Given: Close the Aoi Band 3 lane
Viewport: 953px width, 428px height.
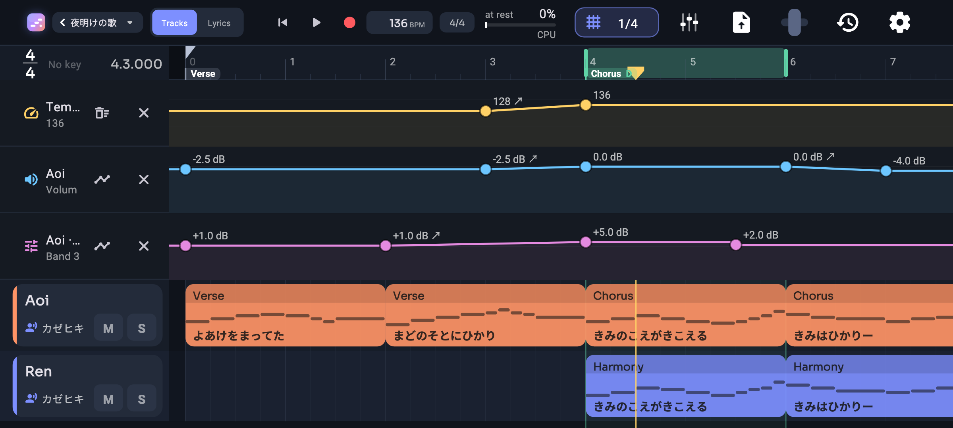Looking at the screenshot, I should click(x=144, y=246).
